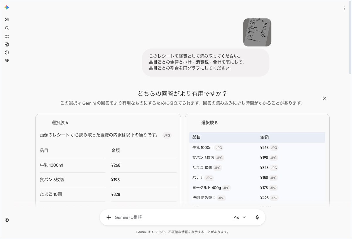Viewport: 352px width, 239px height.
Task: Click JPG chip beside ヨーグルト 400g
Action: point(226,188)
